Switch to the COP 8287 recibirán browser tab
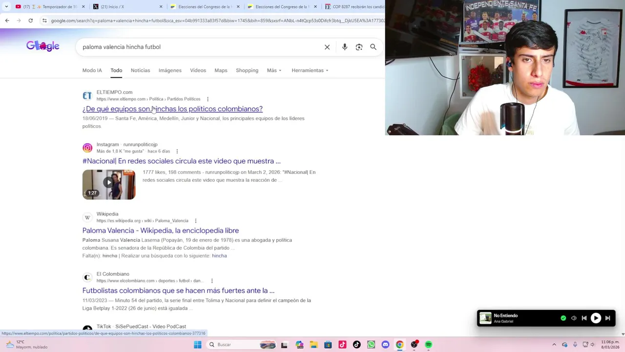The height and width of the screenshot is (352, 625). pyautogui.click(x=354, y=6)
